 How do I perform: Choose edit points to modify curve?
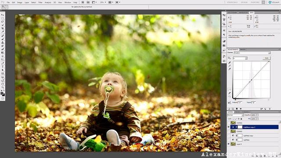pyautogui.click(x=230, y=90)
